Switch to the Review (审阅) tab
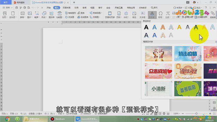The height and width of the screenshot is (122, 217). point(84,8)
